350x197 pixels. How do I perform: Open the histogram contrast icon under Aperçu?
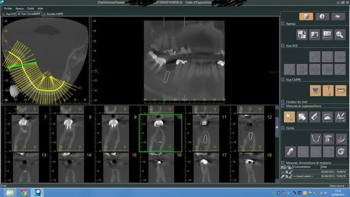314,34
